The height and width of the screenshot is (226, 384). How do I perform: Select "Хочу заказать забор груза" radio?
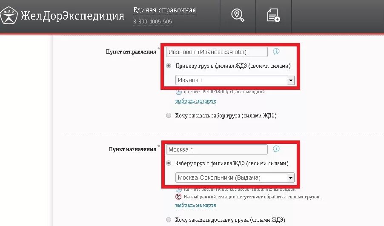pyautogui.click(x=169, y=115)
